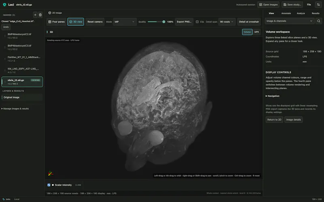Click Export PNG... button

click(184, 22)
